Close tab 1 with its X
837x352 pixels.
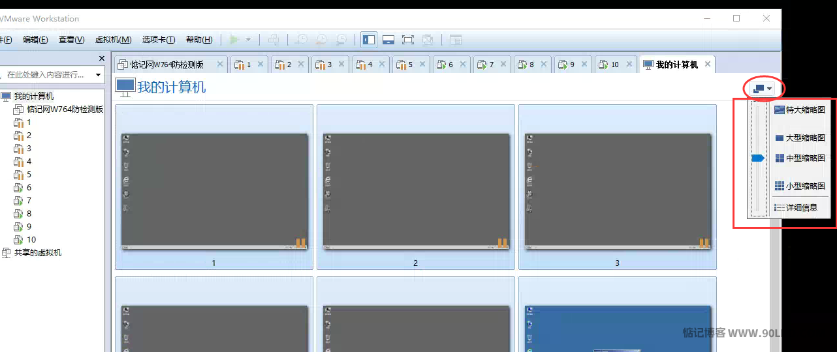coord(261,64)
